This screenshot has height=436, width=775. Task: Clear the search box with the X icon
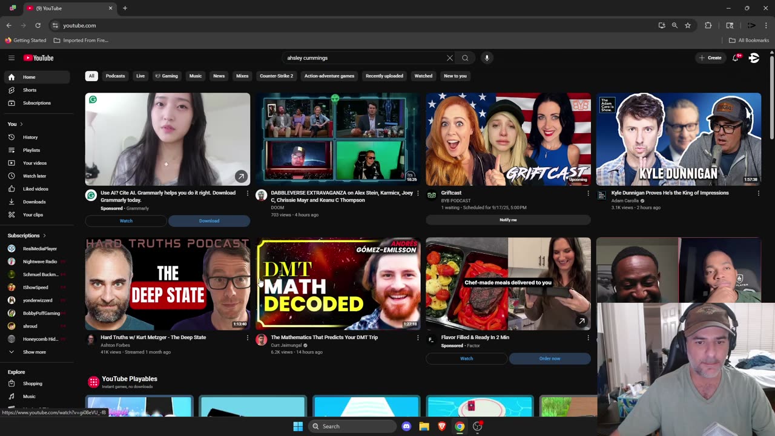[x=450, y=58]
